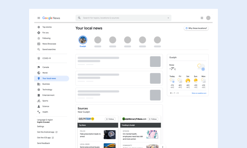The image size is (247, 148).
Task: Click the Technology chip icon
Action: click(39, 90)
